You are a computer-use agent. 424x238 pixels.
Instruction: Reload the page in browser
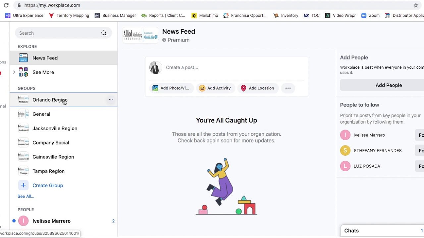tap(6, 5)
